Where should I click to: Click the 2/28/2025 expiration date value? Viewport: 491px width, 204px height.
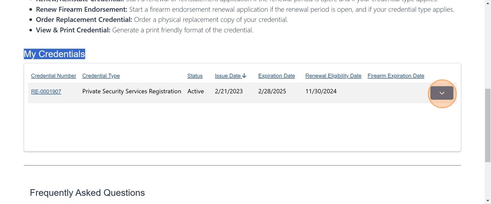(x=272, y=91)
